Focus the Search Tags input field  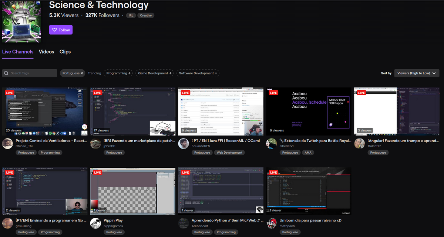(x=30, y=73)
